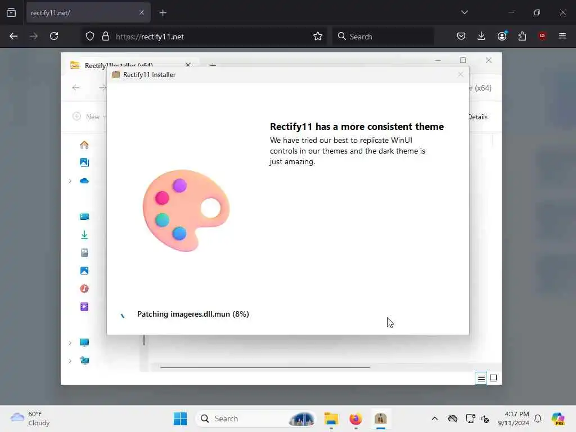Expand the Network tree node
This screenshot has height=432, width=576.
[70, 361]
